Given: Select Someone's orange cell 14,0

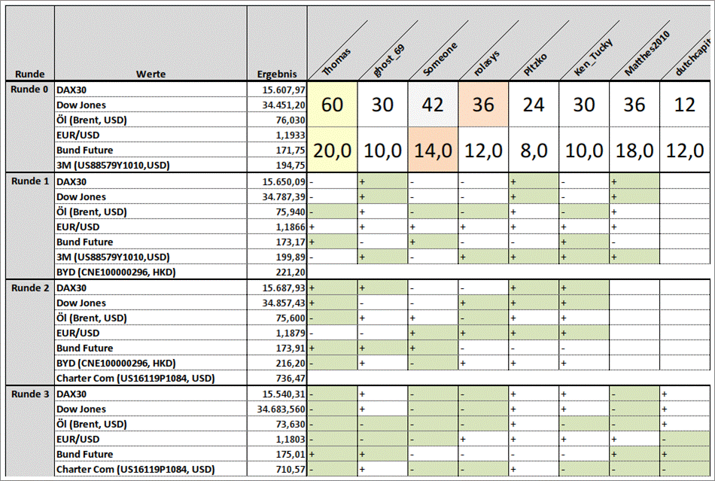Looking at the screenshot, I should 433,150.
